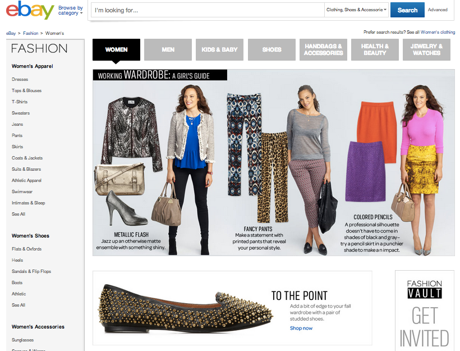Open Swimwear category
The height and width of the screenshot is (351, 460).
pyautogui.click(x=22, y=192)
